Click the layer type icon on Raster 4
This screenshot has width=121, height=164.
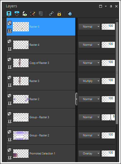10,41
